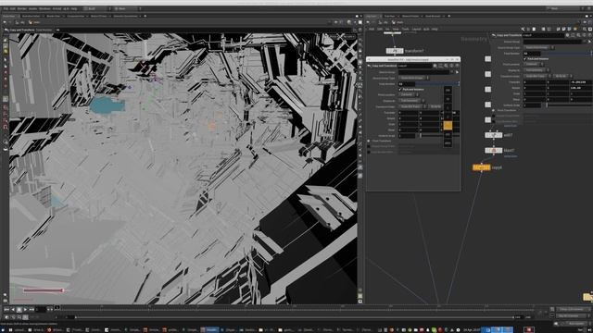Play the animation forward
The width and height of the screenshot is (593, 333).
[x=26, y=309]
